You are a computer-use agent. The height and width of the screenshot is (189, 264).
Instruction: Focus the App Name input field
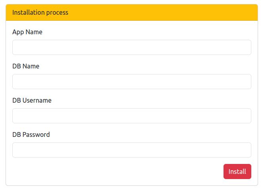point(132,47)
